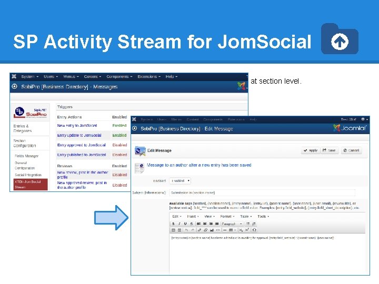This screenshot has width=379, height=284.
Task: Open 'New entry to JomSocial' trigger
Action: tap(77, 126)
